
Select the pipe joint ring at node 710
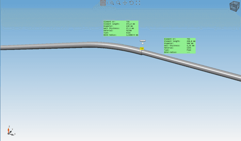pyautogui.click(x=141, y=52)
